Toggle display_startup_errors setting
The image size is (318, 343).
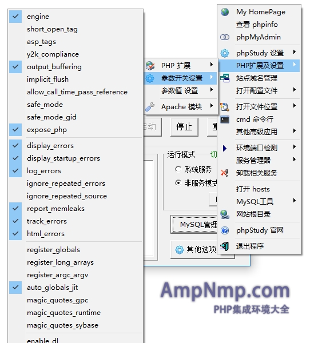click(75, 158)
